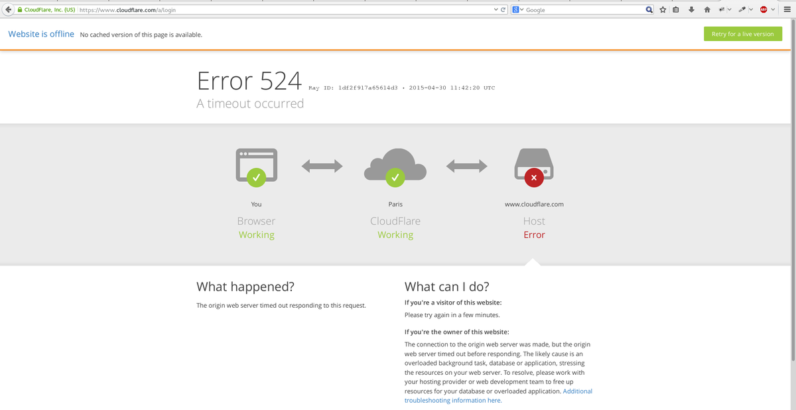Open the Google search engine selector dropdown
The height and width of the screenshot is (410, 796).
[518, 10]
